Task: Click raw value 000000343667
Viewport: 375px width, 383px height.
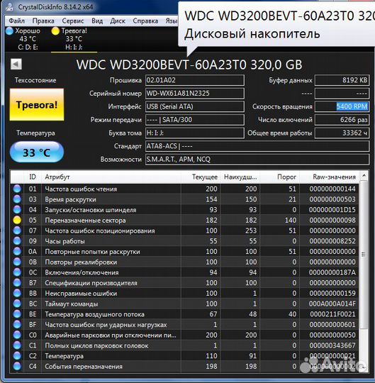Action: point(332,345)
